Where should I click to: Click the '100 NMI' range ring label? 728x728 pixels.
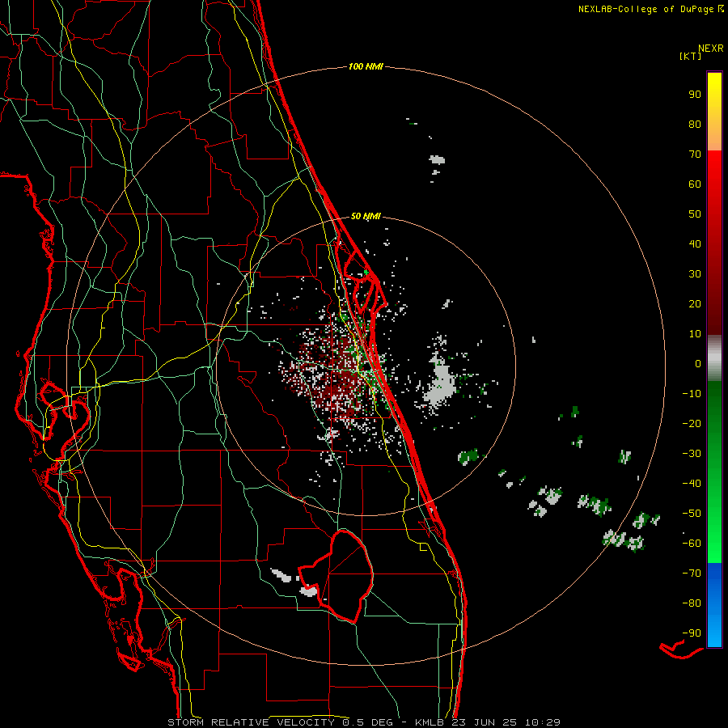[366, 67]
